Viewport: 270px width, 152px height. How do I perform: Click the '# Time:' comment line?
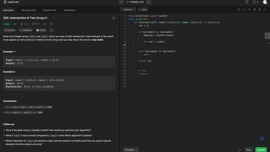pos(143,71)
